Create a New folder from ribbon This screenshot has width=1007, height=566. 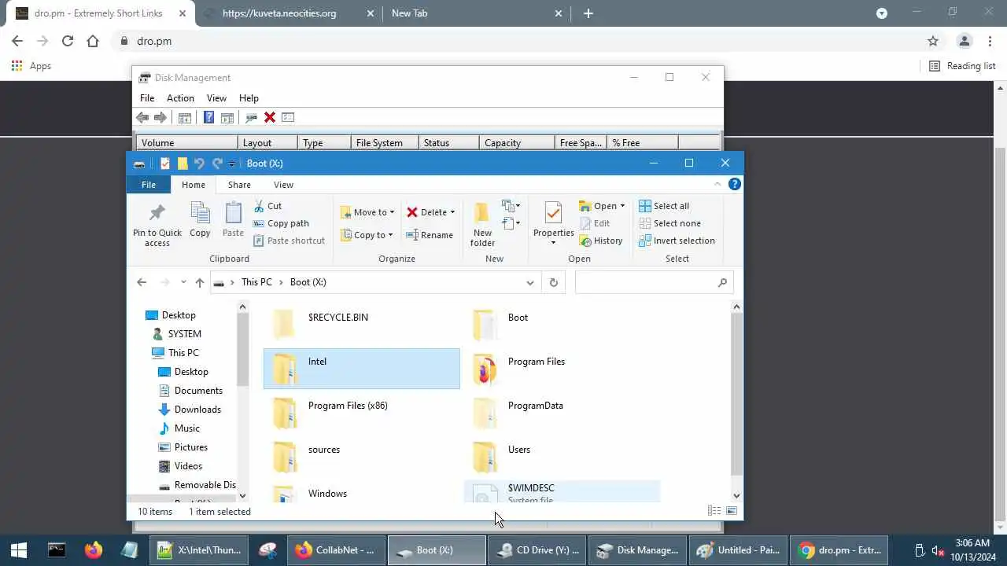coord(482,225)
